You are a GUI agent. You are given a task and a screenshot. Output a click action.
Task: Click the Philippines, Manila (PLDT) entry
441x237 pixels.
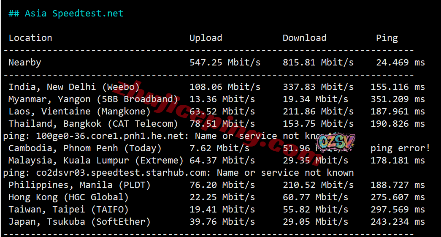(x=79, y=185)
